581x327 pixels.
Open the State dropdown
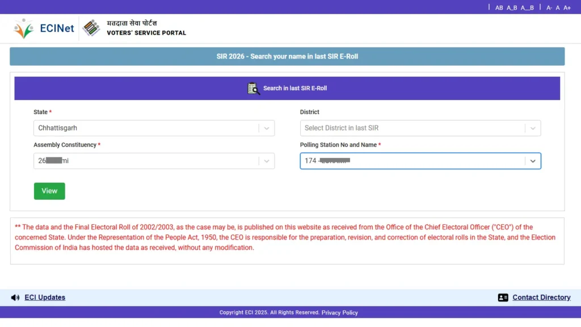click(x=267, y=128)
